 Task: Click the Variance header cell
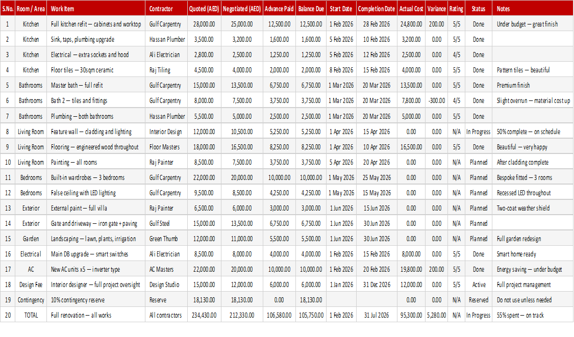(x=436, y=9)
